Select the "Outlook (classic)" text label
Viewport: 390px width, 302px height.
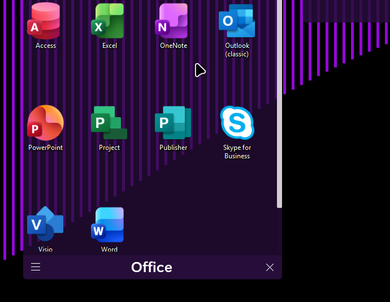tap(237, 50)
